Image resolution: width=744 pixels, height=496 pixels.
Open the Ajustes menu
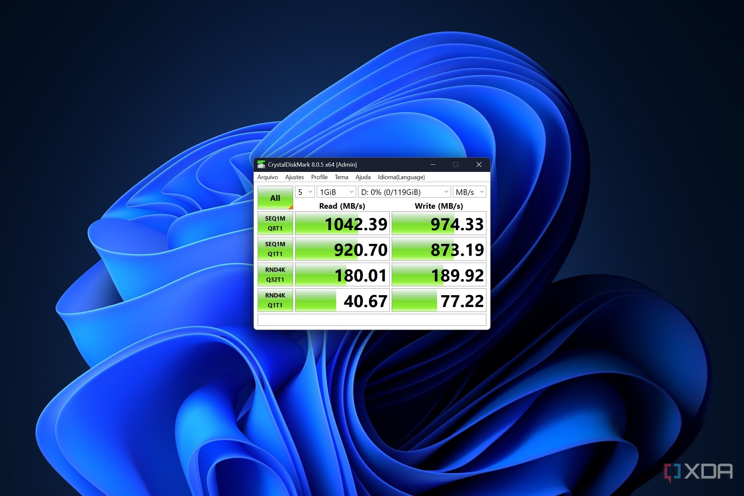click(294, 177)
